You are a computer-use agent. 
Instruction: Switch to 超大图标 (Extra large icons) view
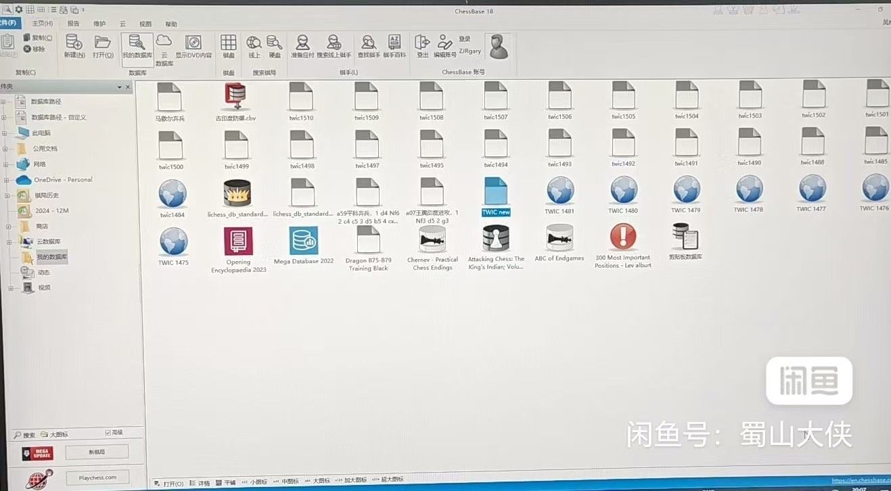coord(388,480)
